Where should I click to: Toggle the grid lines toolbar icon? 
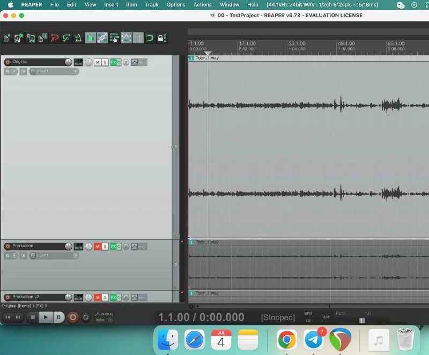pos(138,38)
